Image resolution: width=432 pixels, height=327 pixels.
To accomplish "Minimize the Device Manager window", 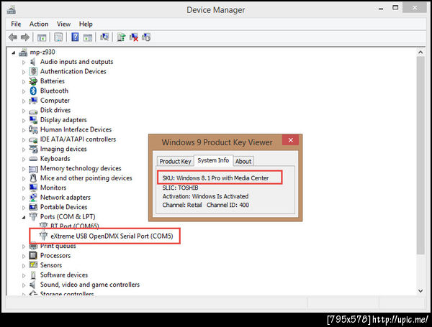I will pos(381,9).
